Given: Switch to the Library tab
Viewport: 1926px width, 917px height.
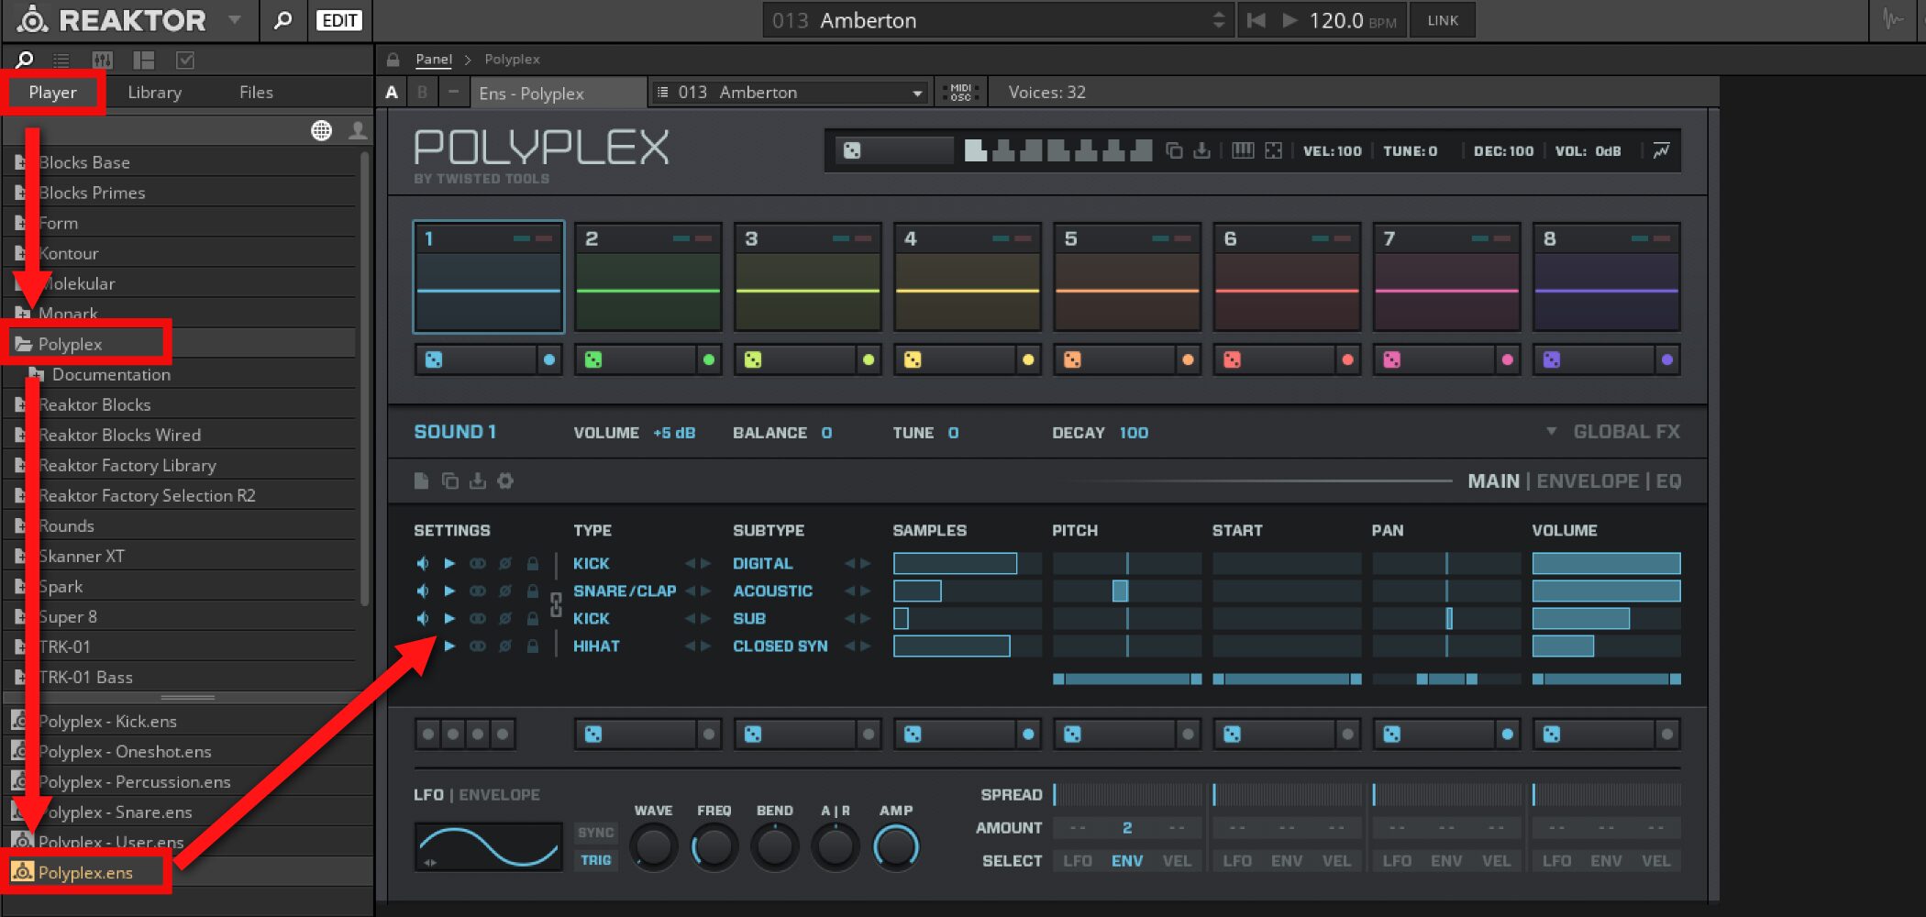Looking at the screenshot, I should tap(154, 93).
